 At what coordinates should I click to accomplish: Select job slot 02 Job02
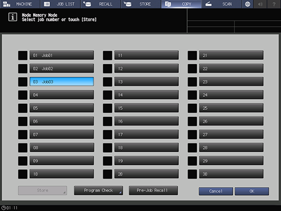pos(62,69)
